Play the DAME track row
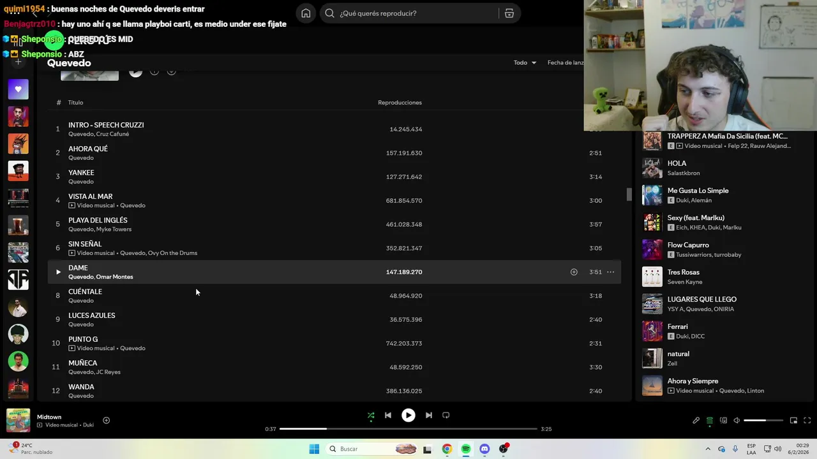Screen dimensions: 817x459 [x=58, y=272]
